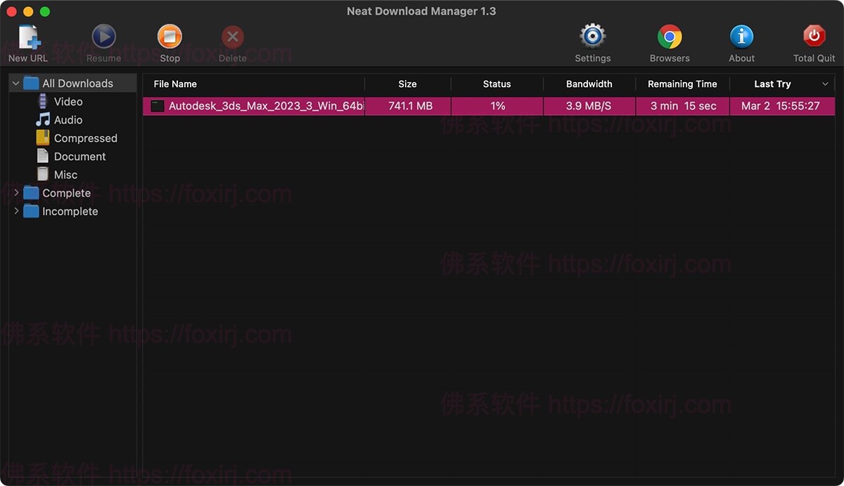Click the Resume download icon
Screen dimensions: 844x486
tap(103, 36)
